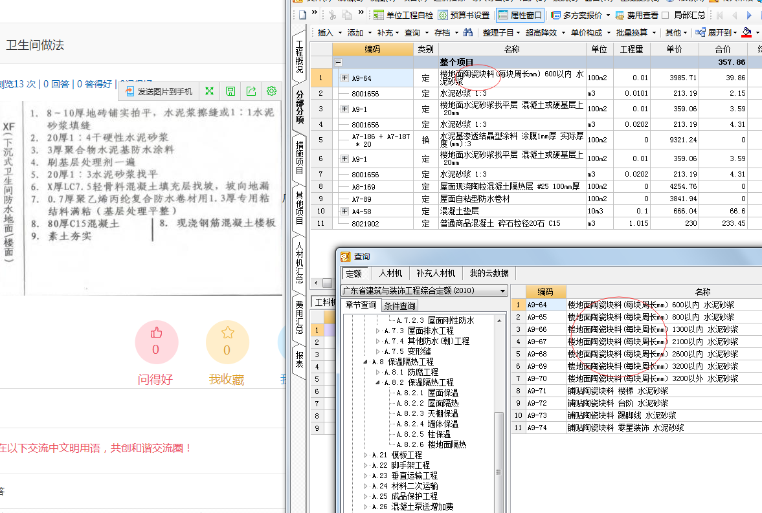Open the 添加 dropdown menu
The image size is (762, 513).
tap(359, 32)
